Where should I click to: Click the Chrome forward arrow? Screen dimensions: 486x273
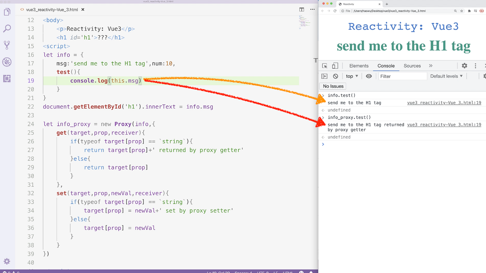coord(329,11)
